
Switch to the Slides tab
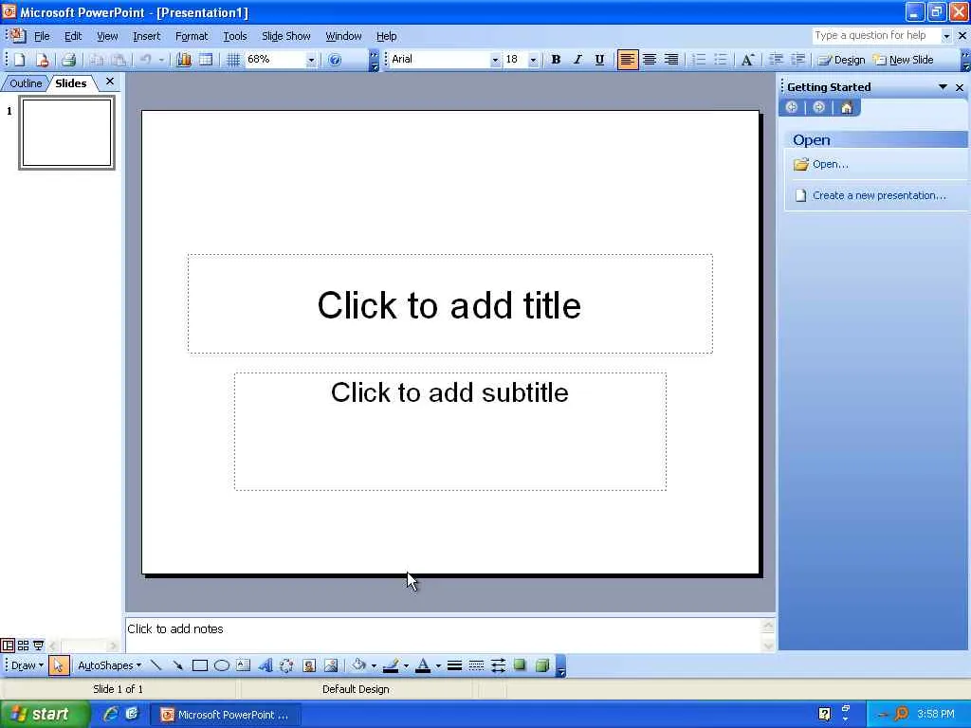(70, 83)
